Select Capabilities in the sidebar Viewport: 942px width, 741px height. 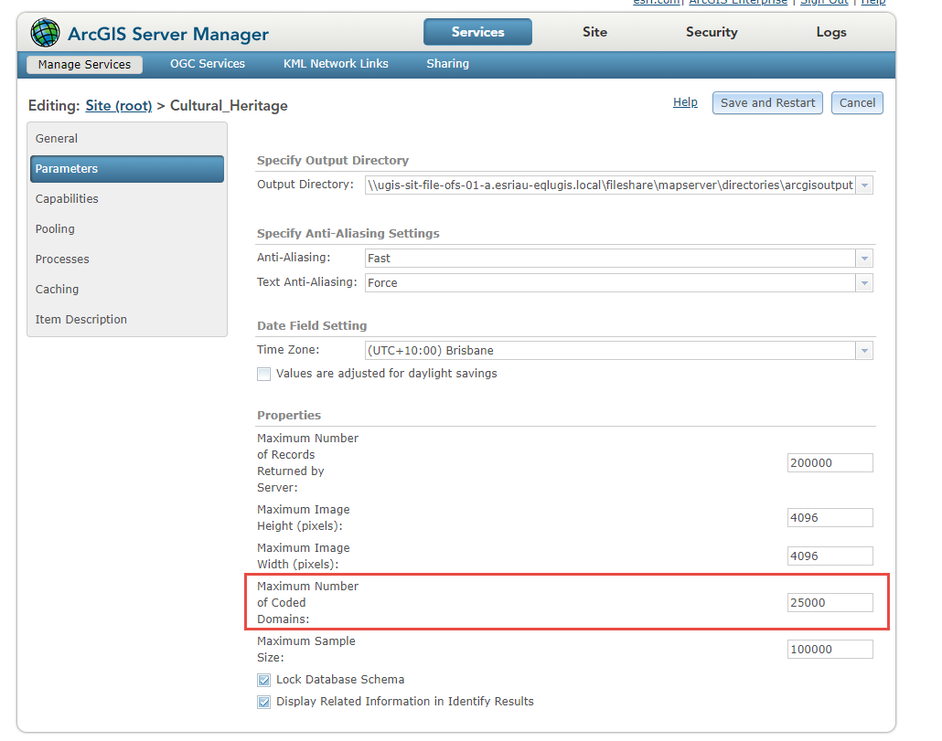(x=67, y=199)
